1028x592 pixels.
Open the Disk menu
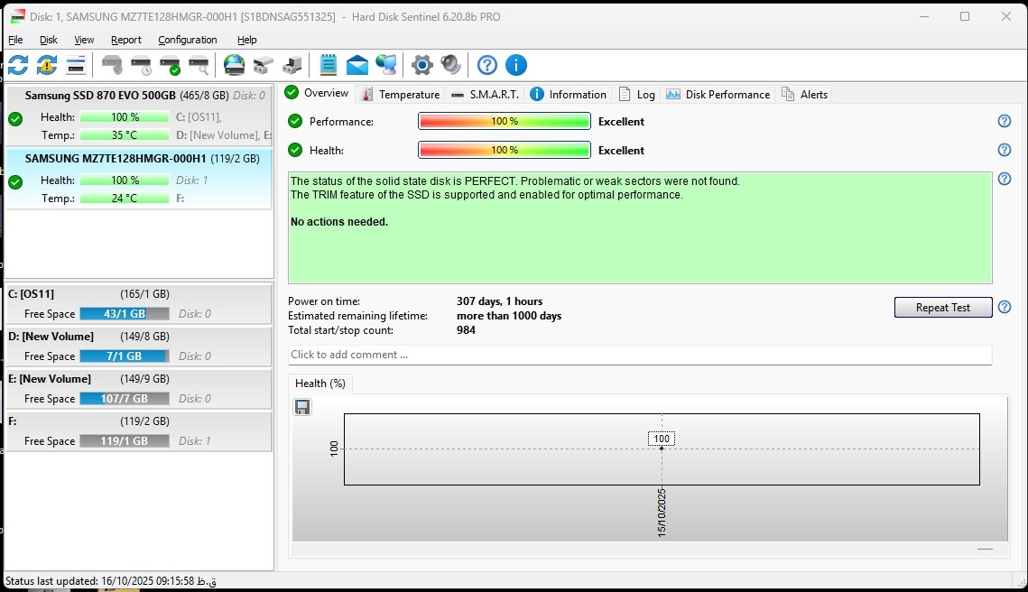coord(49,40)
